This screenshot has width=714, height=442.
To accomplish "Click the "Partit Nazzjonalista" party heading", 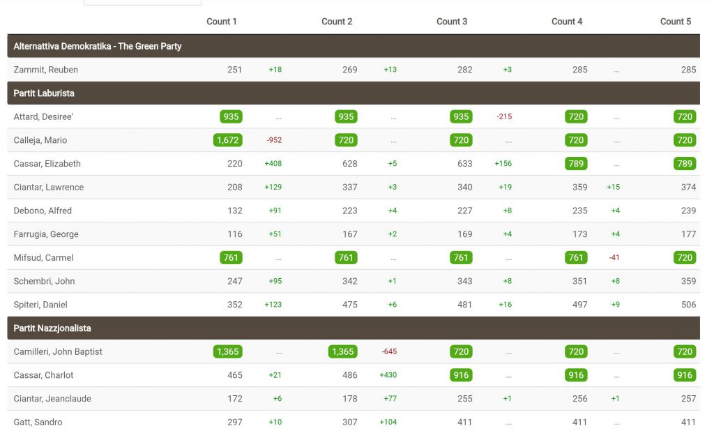I will (x=52, y=328).
